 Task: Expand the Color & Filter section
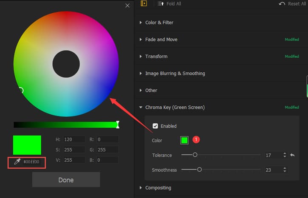[x=141, y=23]
